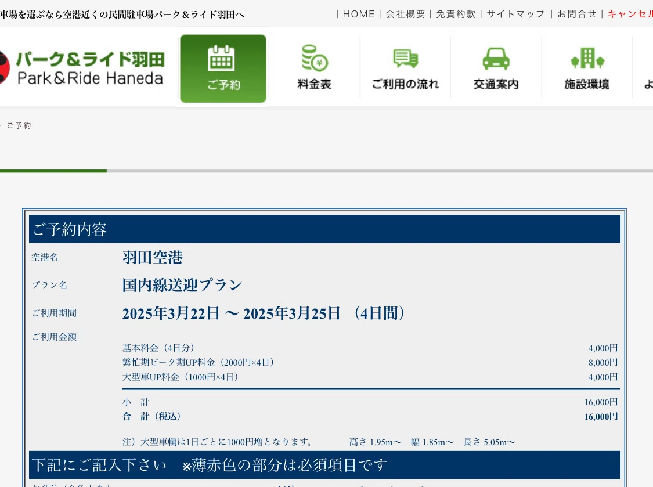Select the ご利用の流れ menu text
This screenshot has height=487, width=653.
[405, 84]
